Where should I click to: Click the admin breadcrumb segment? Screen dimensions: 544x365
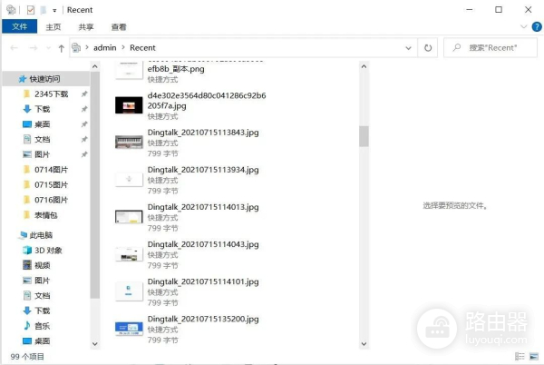pos(105,47)
